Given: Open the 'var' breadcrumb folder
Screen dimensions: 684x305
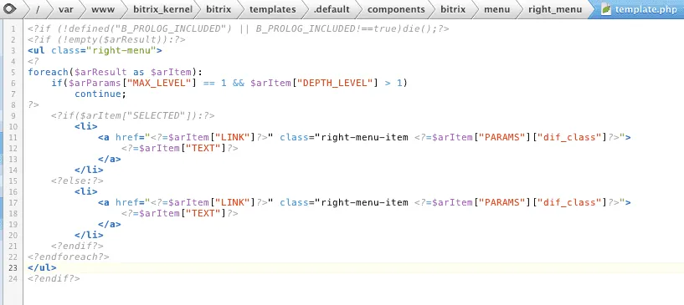Looking at the screenshot, I should 66,9.
